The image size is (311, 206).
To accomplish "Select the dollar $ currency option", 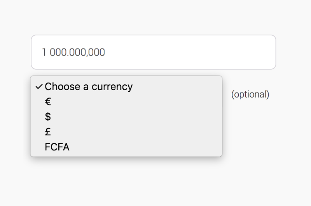I will pos(48,117).
